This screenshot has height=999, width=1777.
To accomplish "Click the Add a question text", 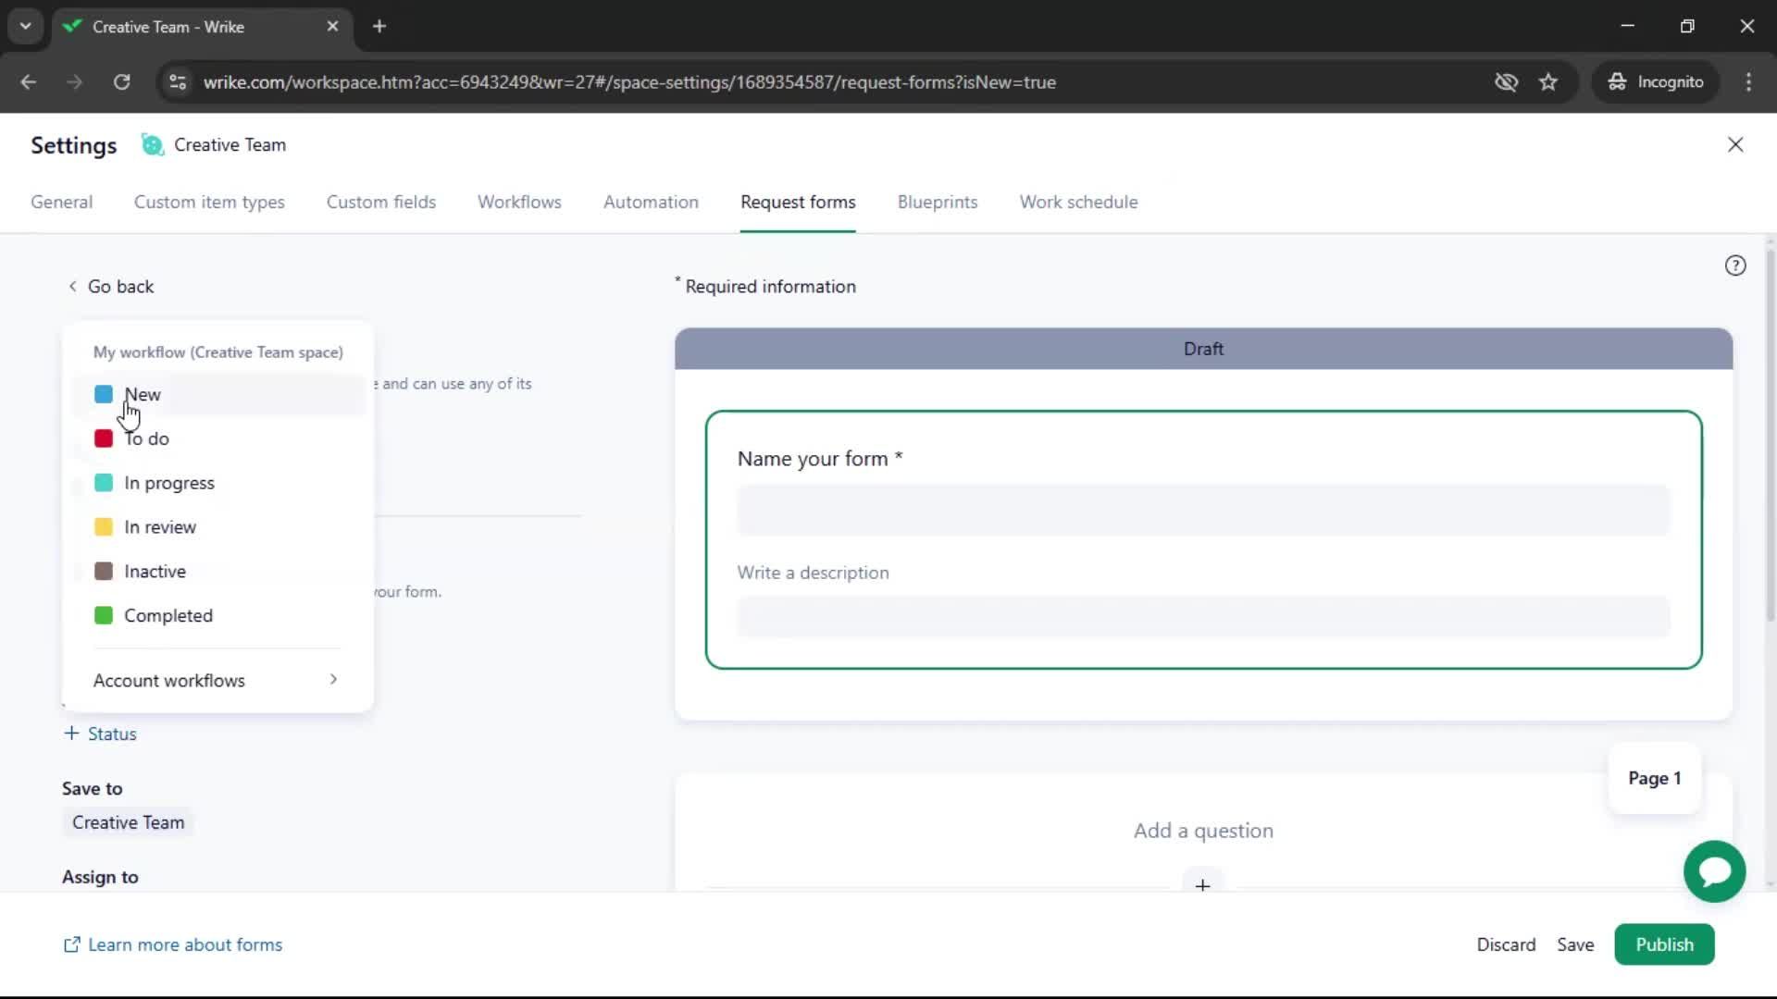I will (1203, 832).
